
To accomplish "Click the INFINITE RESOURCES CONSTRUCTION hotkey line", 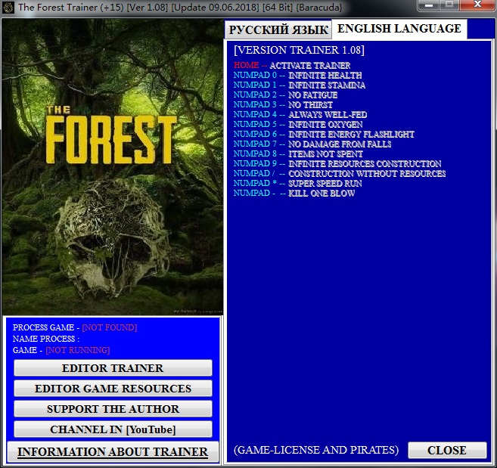I will [x=337, y=164].
